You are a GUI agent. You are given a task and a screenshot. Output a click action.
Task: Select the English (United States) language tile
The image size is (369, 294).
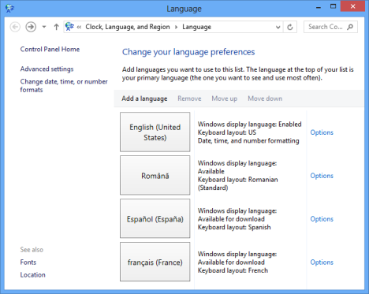pos(155,132)
